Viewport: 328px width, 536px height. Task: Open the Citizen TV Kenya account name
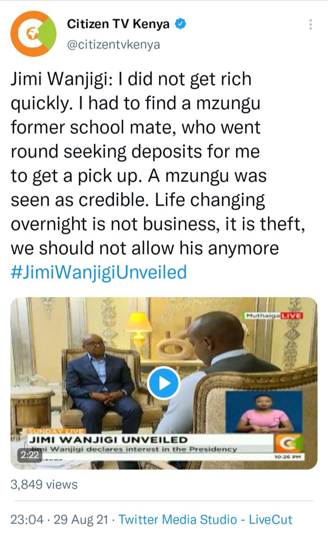coord(118,24)
